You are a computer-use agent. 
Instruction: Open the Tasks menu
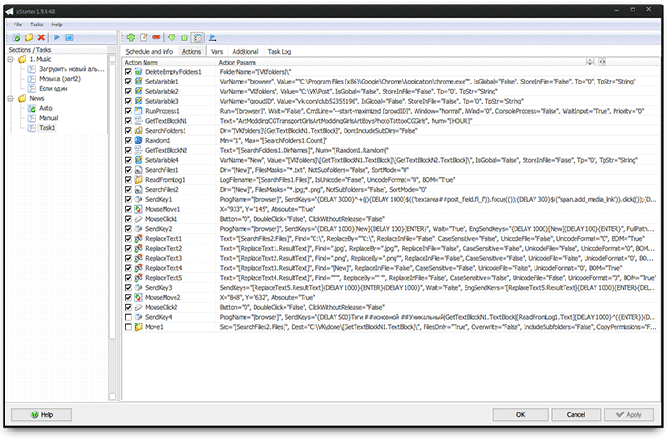[x=36, y=24]
